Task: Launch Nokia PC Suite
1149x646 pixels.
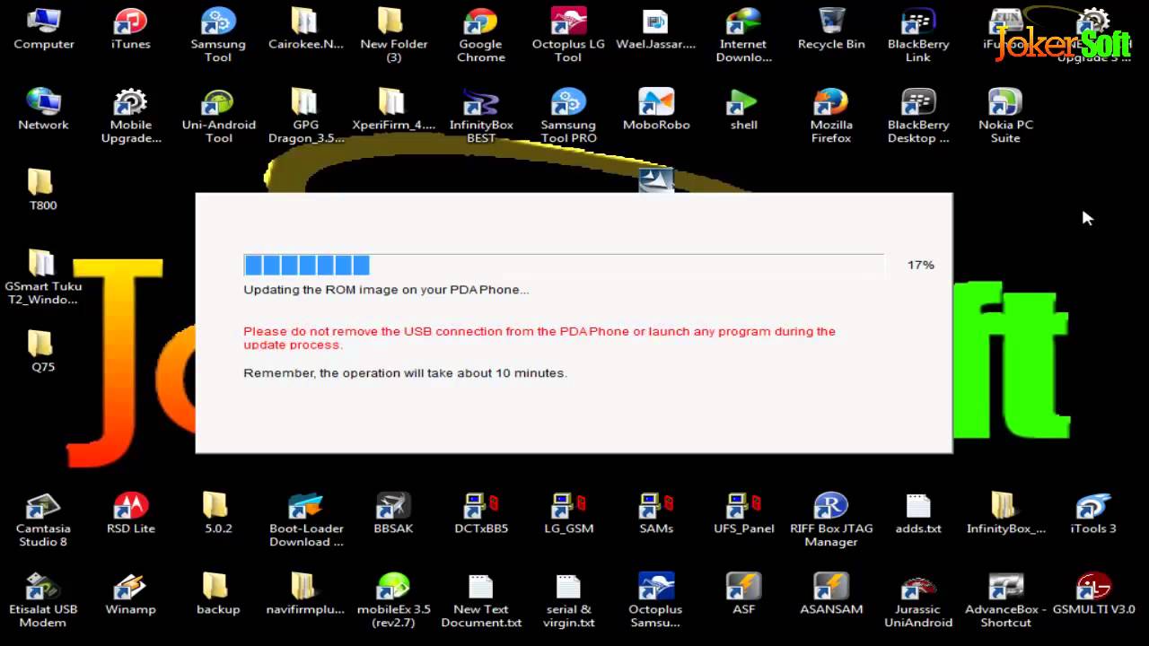Action: (1005, 116)
